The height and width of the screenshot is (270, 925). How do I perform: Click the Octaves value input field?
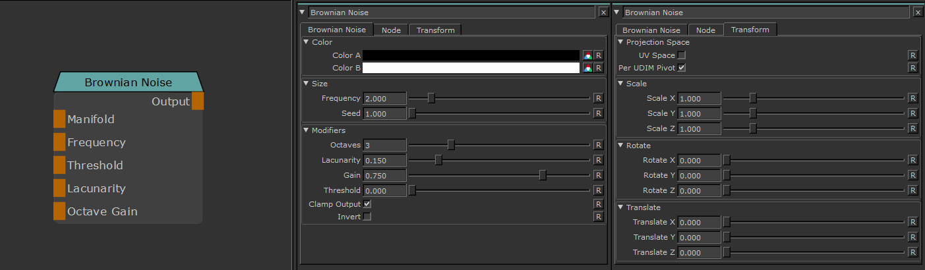coord(384,145)
